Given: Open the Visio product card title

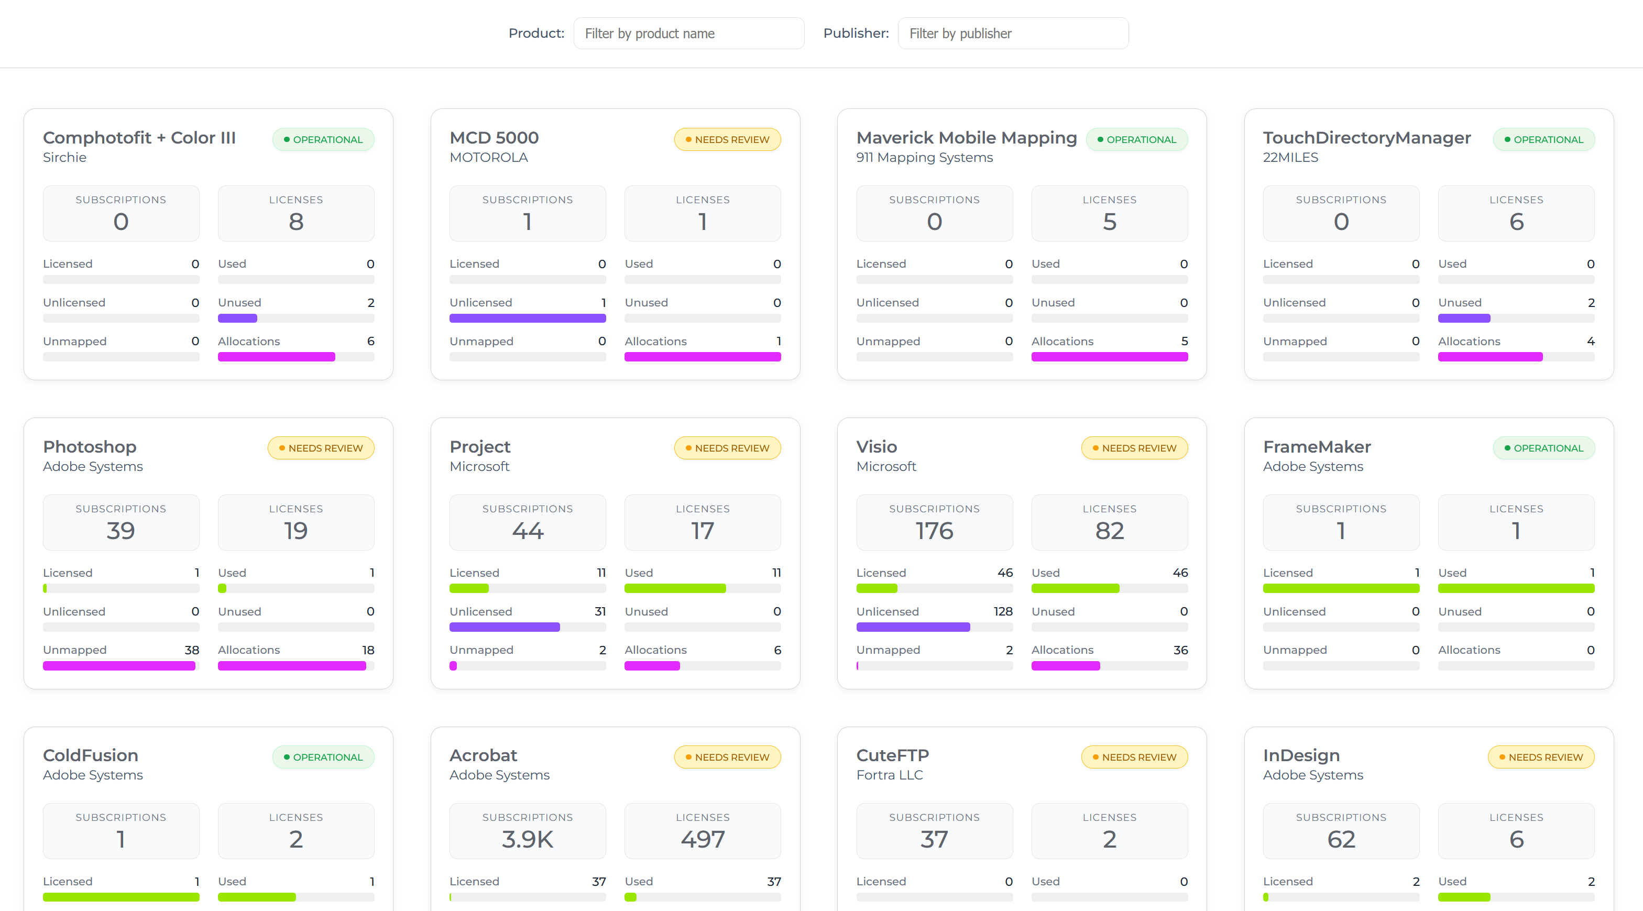Looking at the screenshot, I should point(875,446).
